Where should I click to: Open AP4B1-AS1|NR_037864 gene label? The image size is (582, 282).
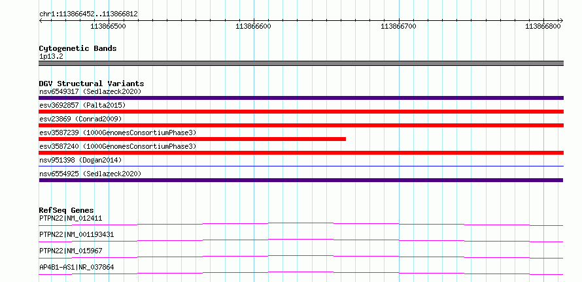pos(77,267)
